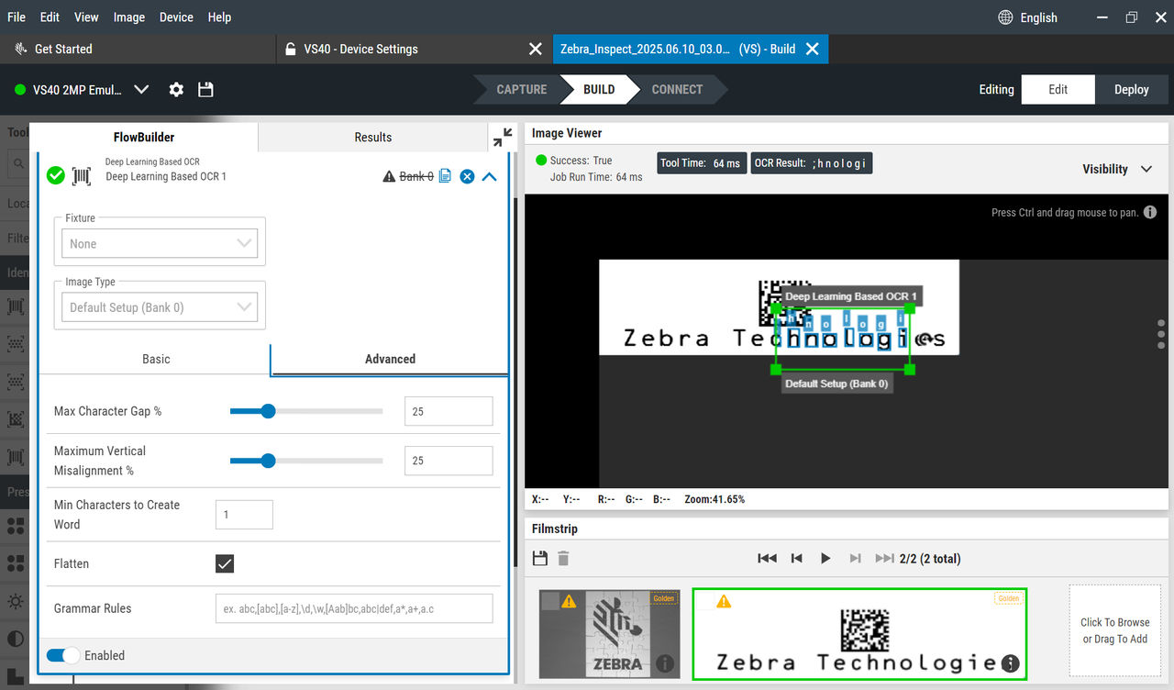Switch to the Results tab
The width and height of the screenshot is (1174, 690).
click(x=373, y=137)
